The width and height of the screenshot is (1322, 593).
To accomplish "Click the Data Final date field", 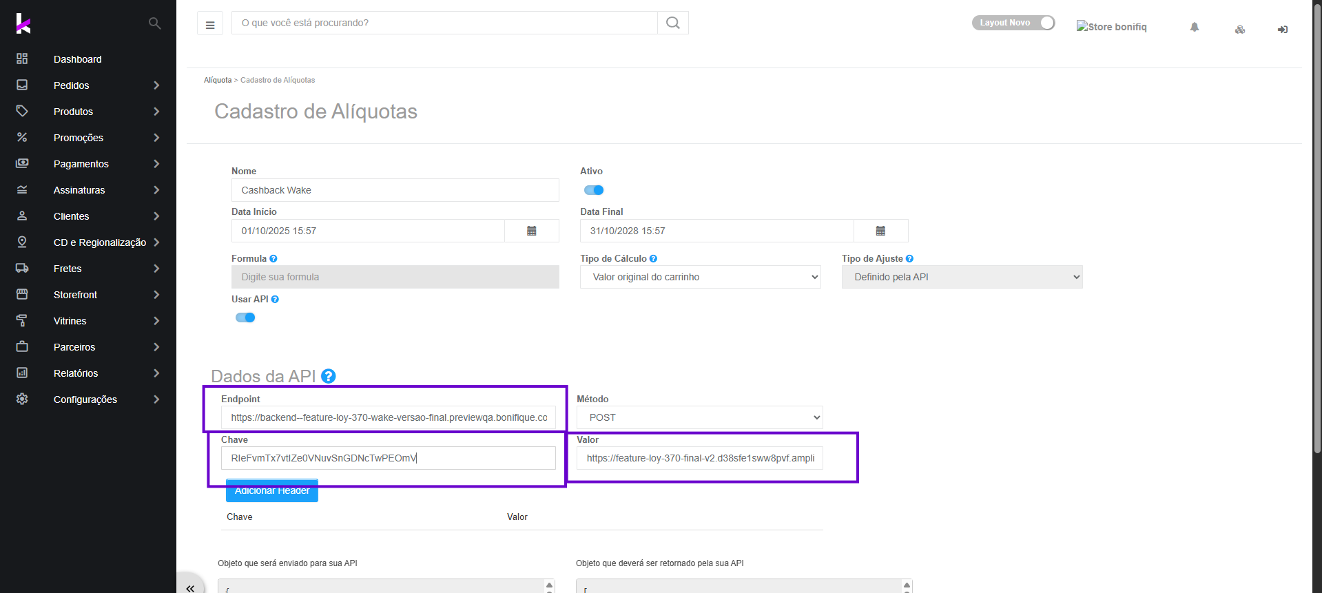I will click(x=716, y=231).
